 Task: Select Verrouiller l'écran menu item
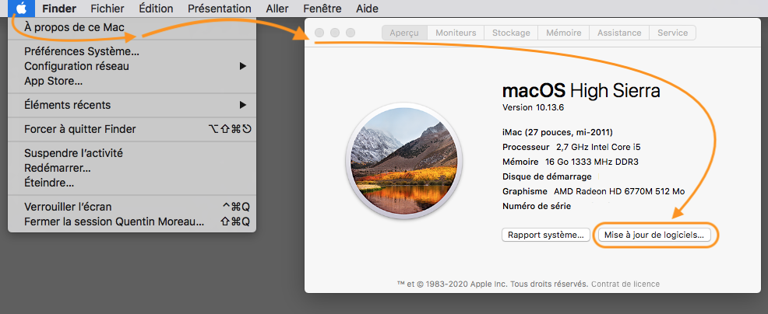[x=68, y=207]
